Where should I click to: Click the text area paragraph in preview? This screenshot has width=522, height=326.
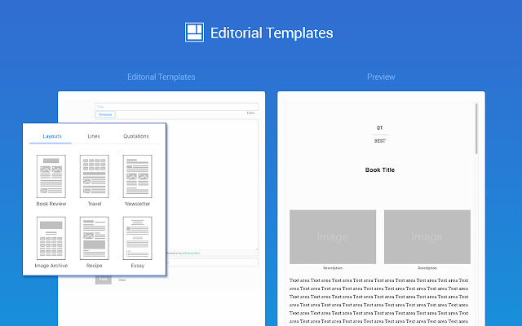378,301
